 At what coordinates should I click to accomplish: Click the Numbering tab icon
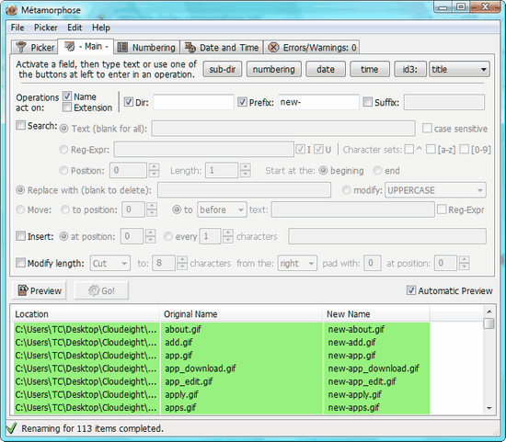(x=122, y=48)
